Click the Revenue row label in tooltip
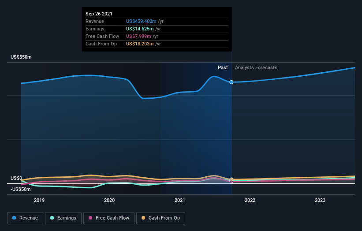 pyautogui.click(x=95, y=21)
